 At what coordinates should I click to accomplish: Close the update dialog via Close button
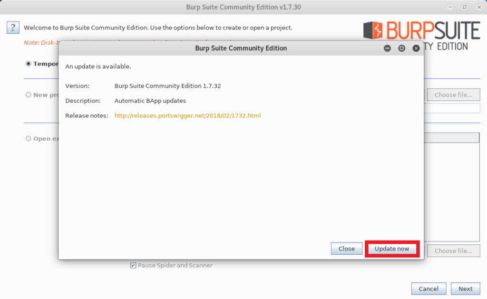click(x=347, y=249)
